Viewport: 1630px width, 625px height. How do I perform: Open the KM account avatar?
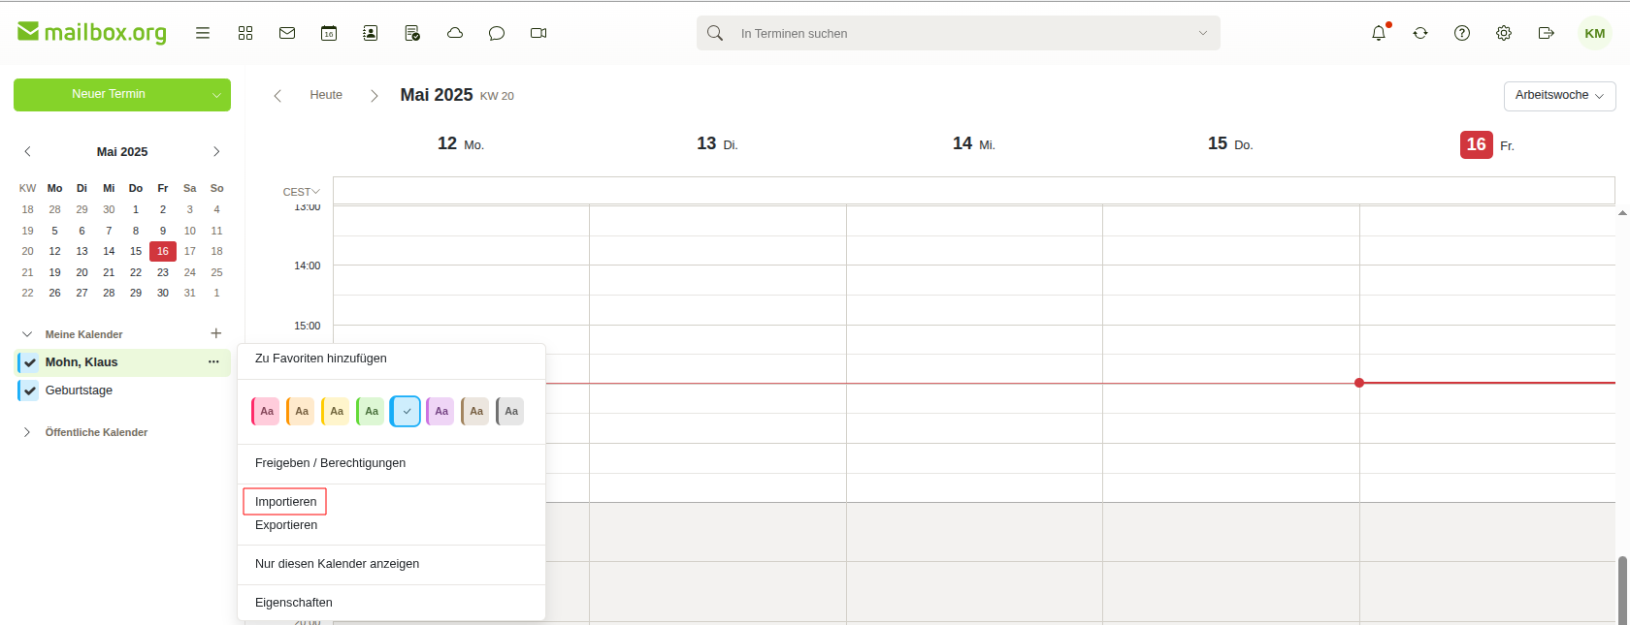[1595, 33]
